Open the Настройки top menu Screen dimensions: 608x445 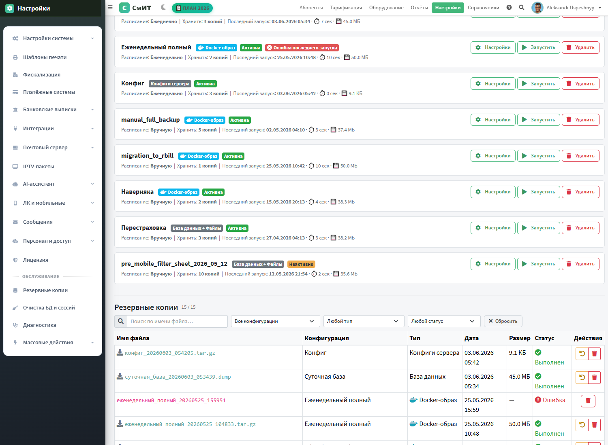[448, 8]
